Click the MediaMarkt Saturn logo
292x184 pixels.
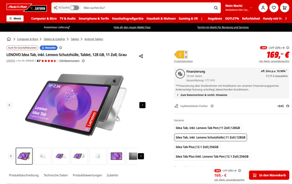[x=27, y=8]
